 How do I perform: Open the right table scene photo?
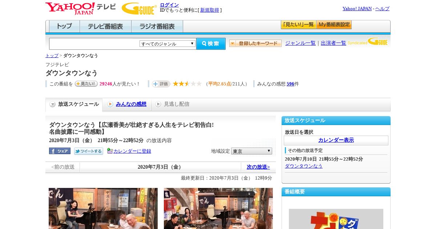point(218,208)
